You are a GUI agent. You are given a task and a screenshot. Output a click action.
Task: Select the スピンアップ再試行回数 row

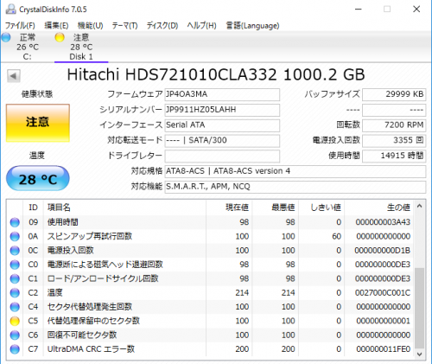point(210,236)
